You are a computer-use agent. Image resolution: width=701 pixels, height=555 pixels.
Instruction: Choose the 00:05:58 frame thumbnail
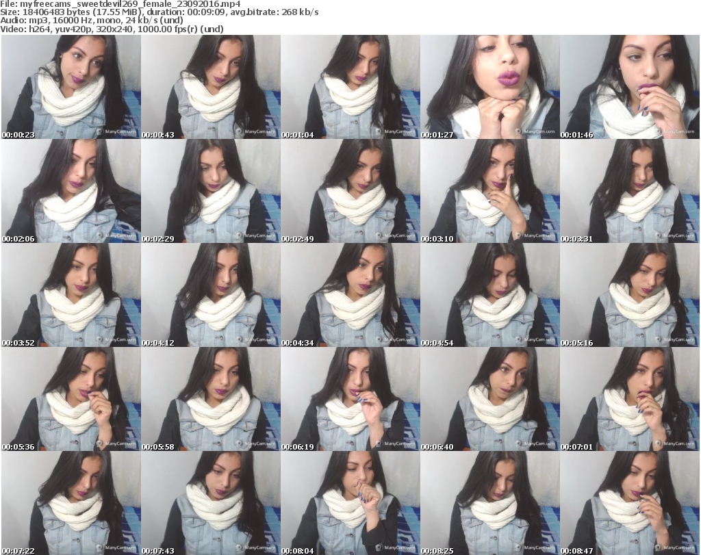(211, 399)
